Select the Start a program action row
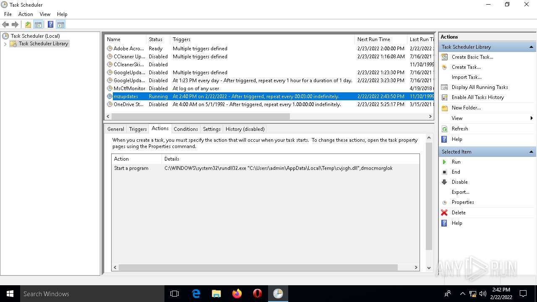Viewport: 537px width, 302px height. point(265,168)
